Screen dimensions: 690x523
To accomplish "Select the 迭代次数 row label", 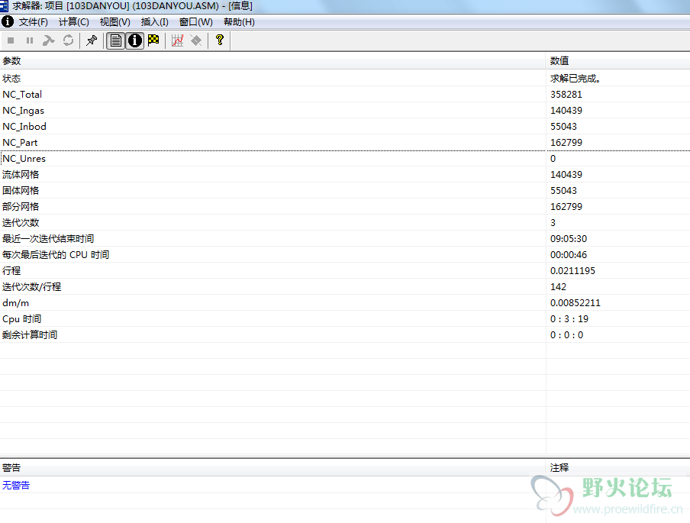I will pyautogui.click(x=21, y=223).
